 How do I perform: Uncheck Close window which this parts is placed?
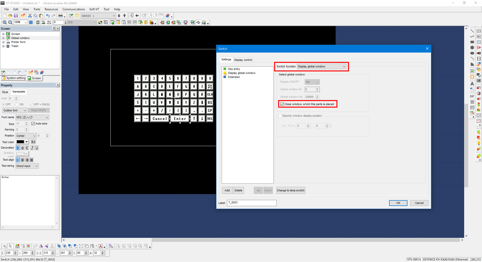tap(282, 104)
